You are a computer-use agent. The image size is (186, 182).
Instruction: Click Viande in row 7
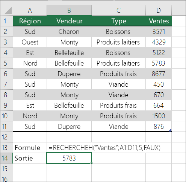pyautogui.click(x=118, y=84)
